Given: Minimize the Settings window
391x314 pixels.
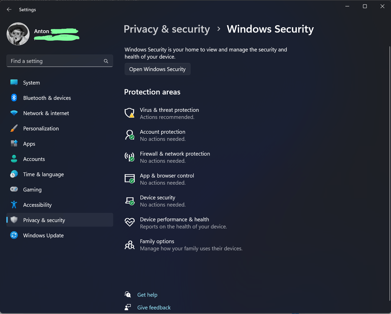Looking at the screenshot, I should point(347,6).
